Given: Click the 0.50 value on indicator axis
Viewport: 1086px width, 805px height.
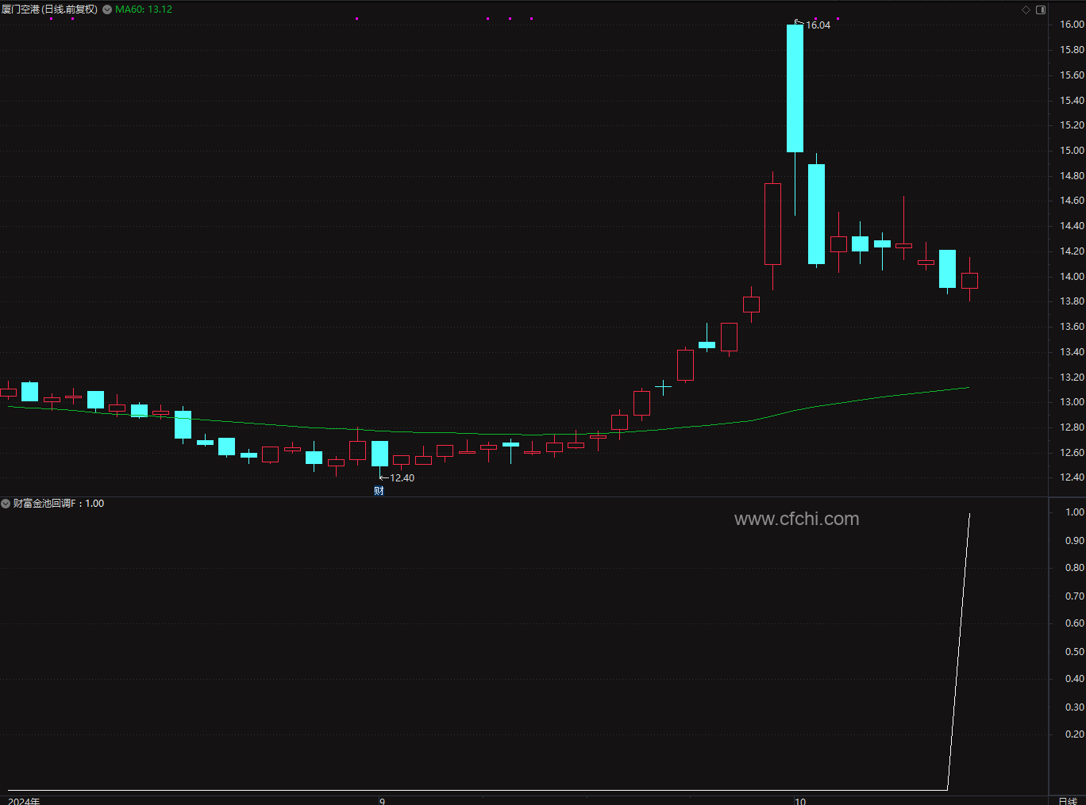Looking at the screenshot, I should pyautogui.click(x=1075, y=652).
